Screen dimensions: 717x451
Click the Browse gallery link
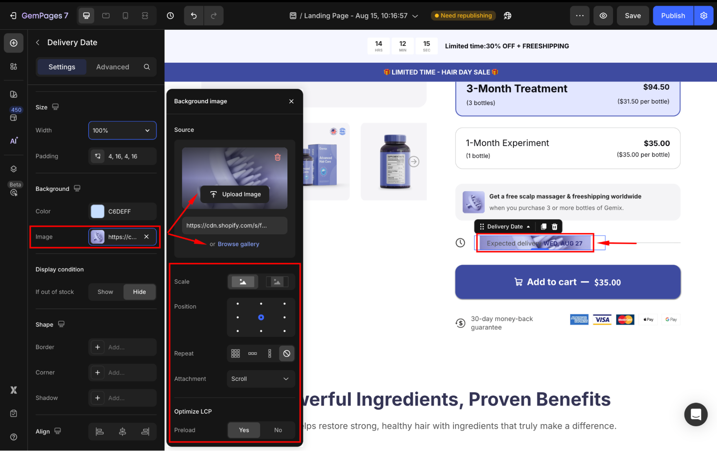[x=238, y=244]
